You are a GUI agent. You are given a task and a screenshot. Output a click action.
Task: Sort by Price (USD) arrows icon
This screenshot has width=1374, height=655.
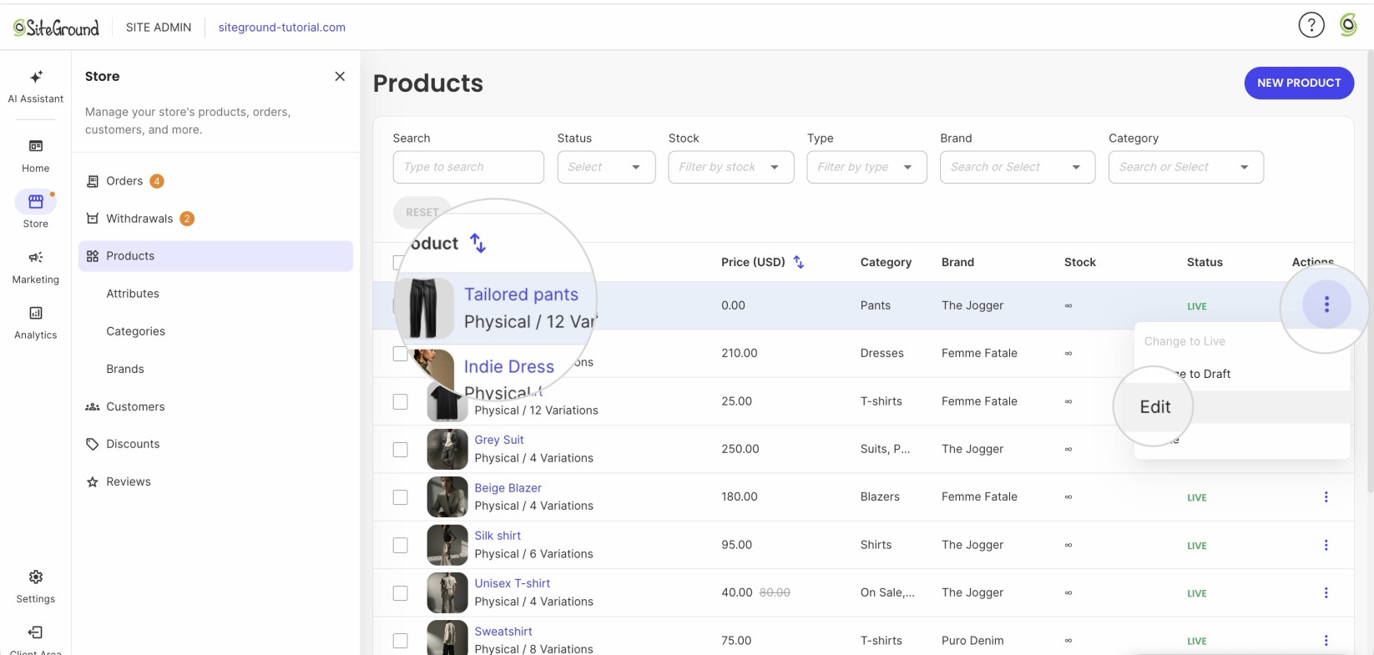(799, 262)
